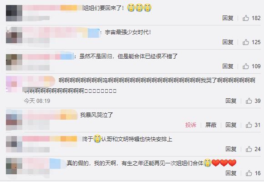Screen dimensions: 264x182
Task: Reply to 真的假的，我的天啊 comment
Action: [x=231, y=173]
